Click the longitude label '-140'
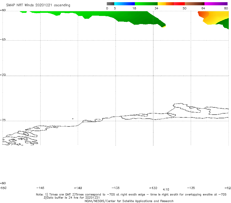 78,188
